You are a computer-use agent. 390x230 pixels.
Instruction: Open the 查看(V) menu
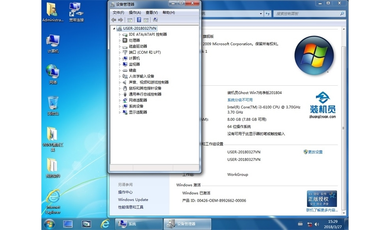click(x=152, y=13)
